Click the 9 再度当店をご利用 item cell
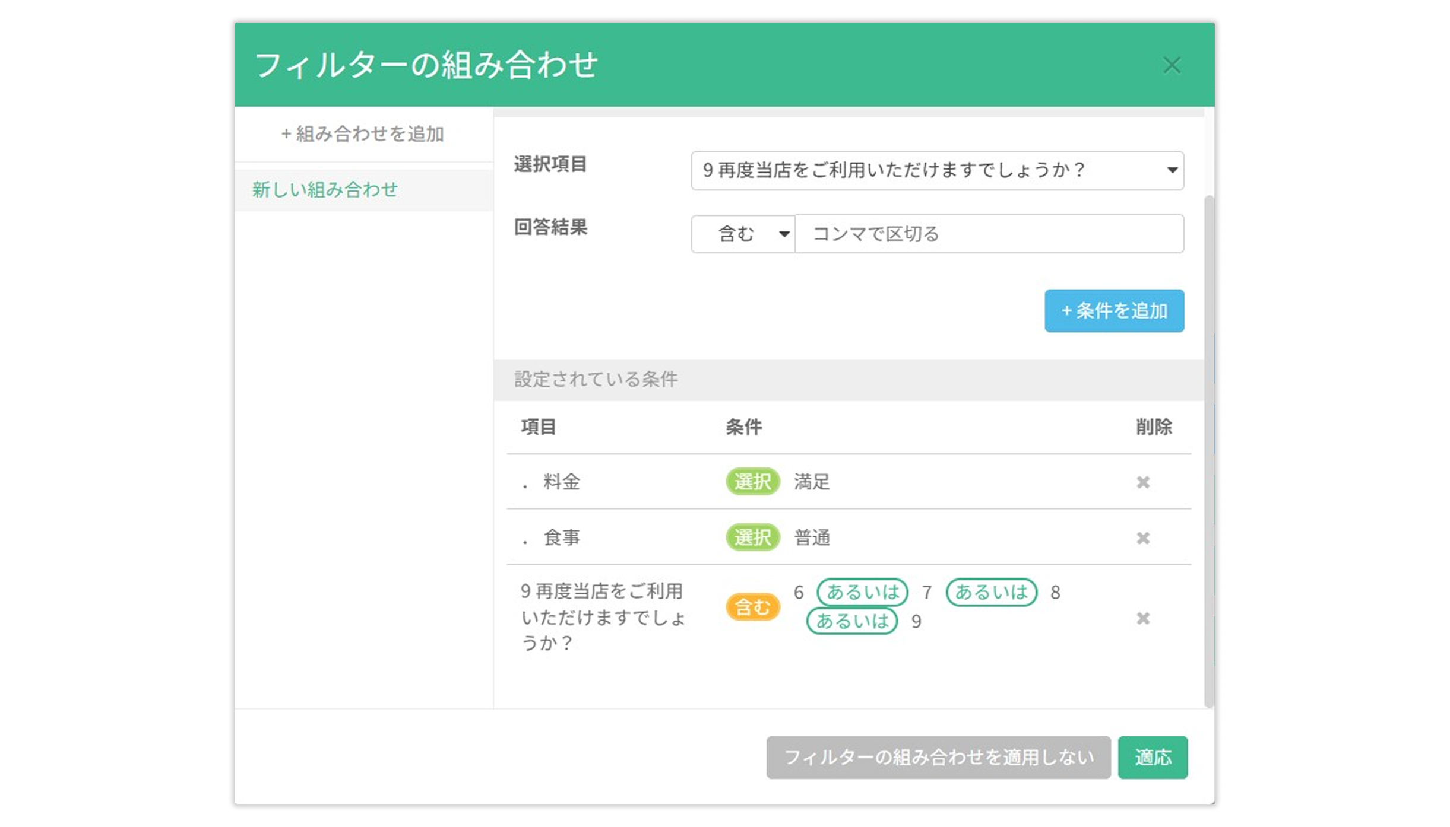Image resolution: width=1450 pixels, height=827 pixels. tap(603, 616)
